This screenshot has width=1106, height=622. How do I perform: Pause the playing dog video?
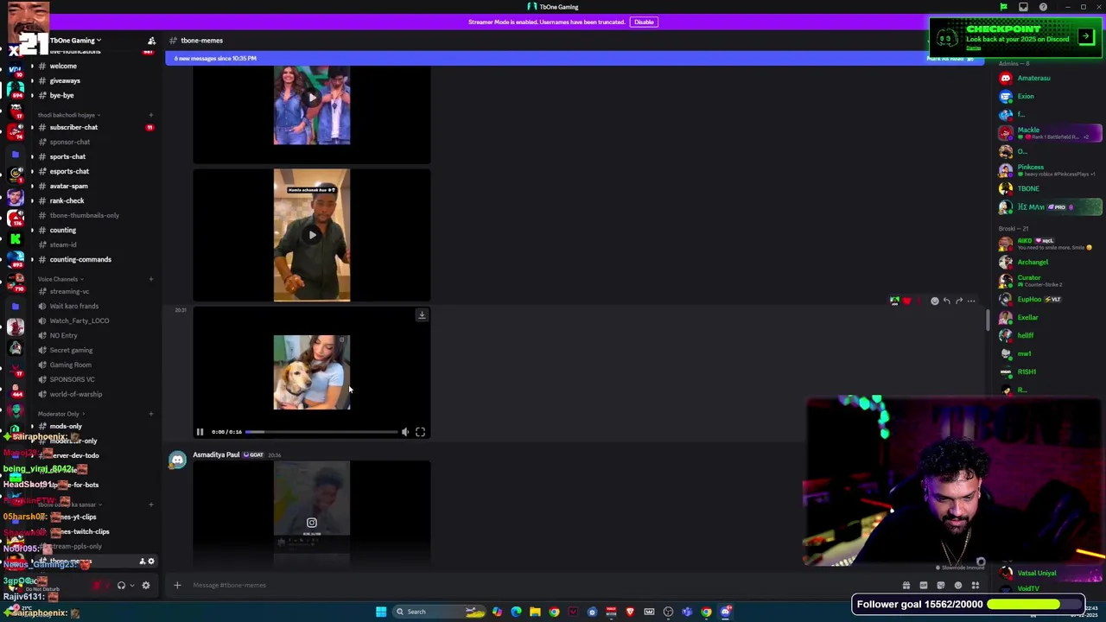pos(200,432)
